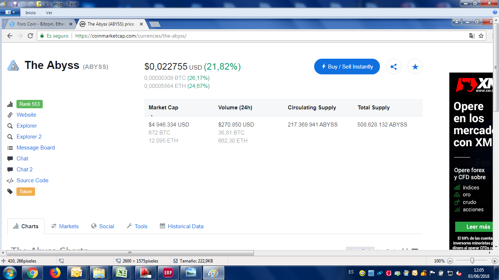The width and height of the screenshot is (499, 280).
Task: Click the Paint palette taskbar icon
Action: tap(213, 273)
